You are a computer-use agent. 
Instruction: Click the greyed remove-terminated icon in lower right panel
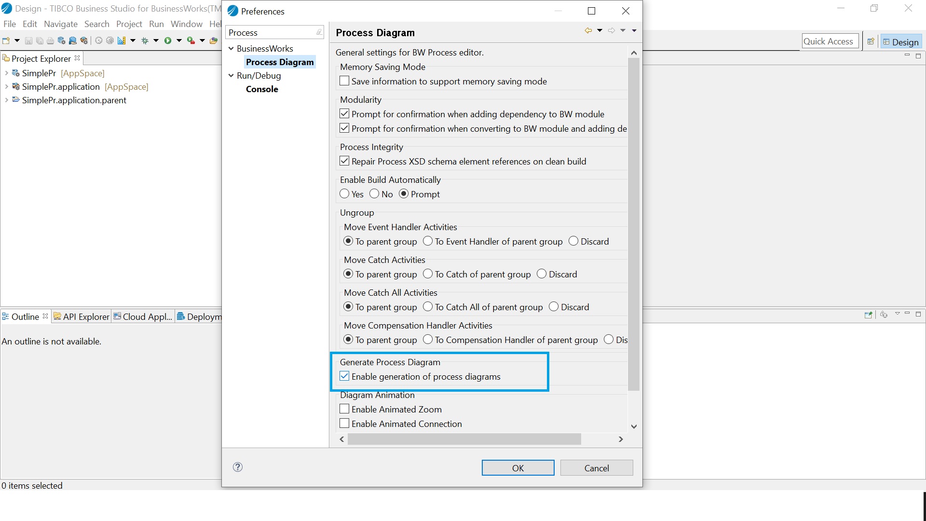click(884, 315)
